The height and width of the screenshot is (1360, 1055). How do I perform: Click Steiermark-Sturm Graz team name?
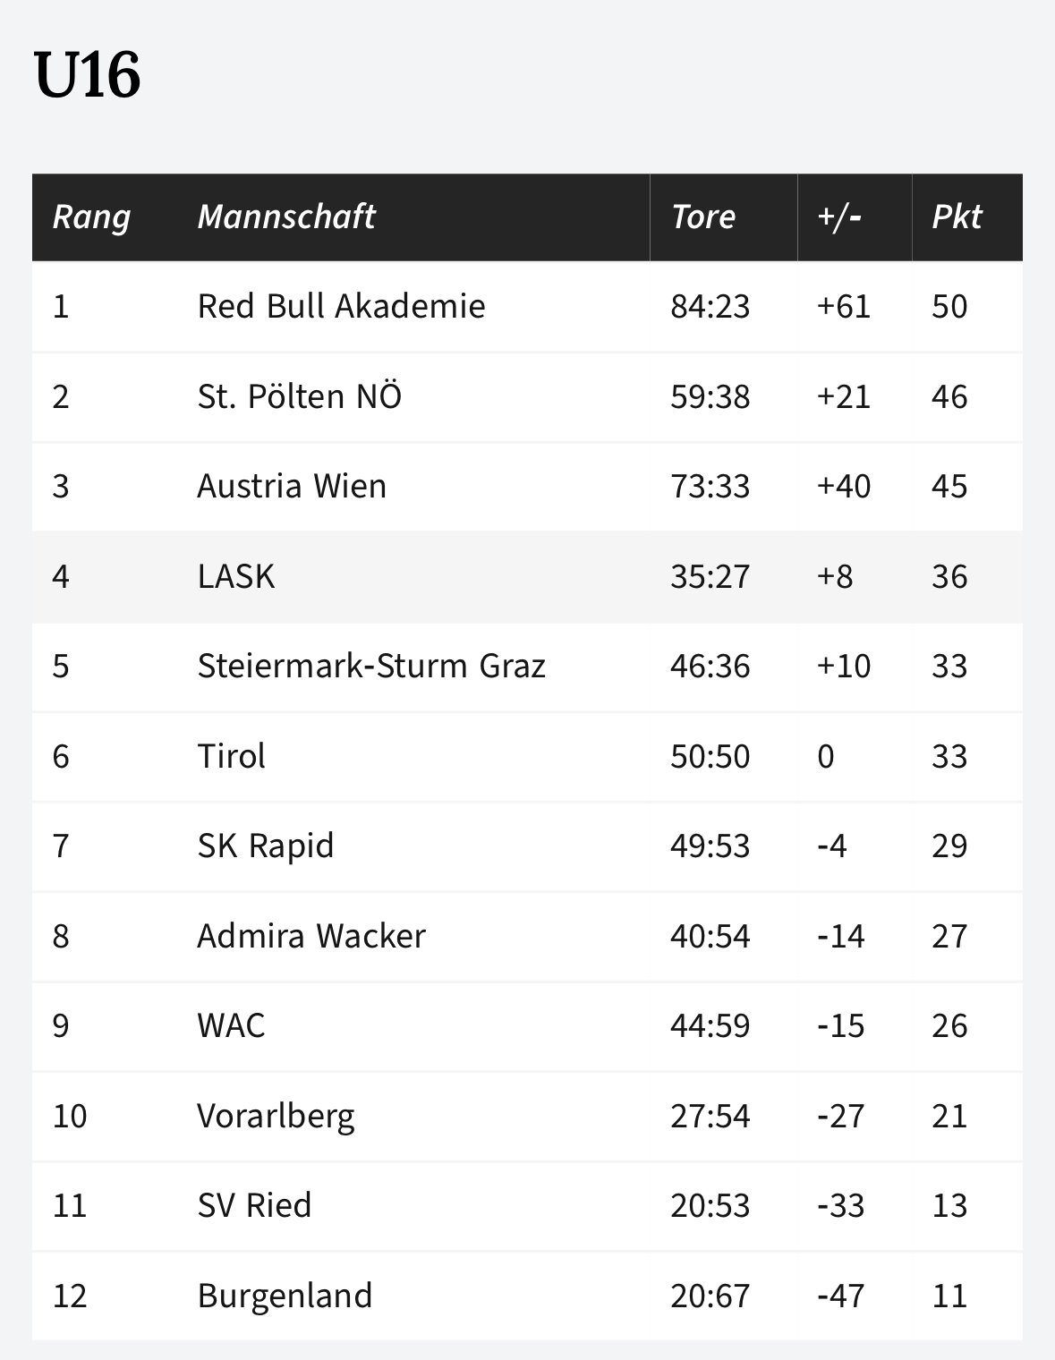coord(371,666)
